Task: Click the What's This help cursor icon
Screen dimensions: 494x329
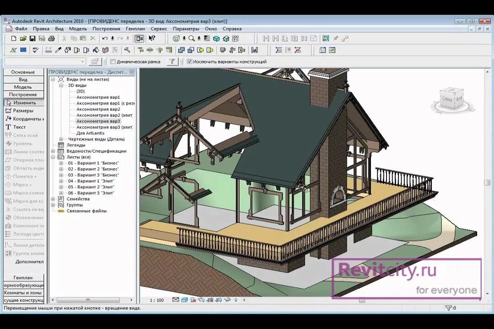Action: (x=152, y=38)
